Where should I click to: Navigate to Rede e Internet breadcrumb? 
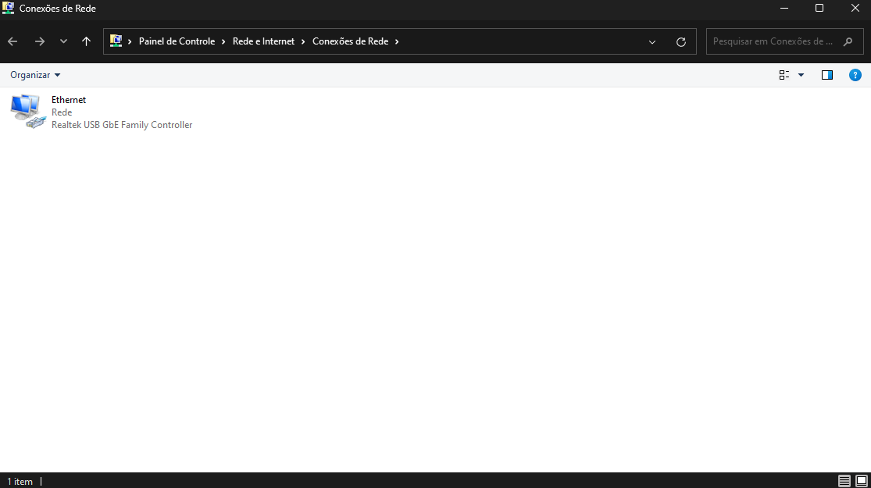(x=263, y=41)
